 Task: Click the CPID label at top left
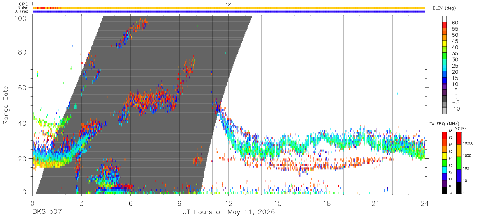point(23,4)
